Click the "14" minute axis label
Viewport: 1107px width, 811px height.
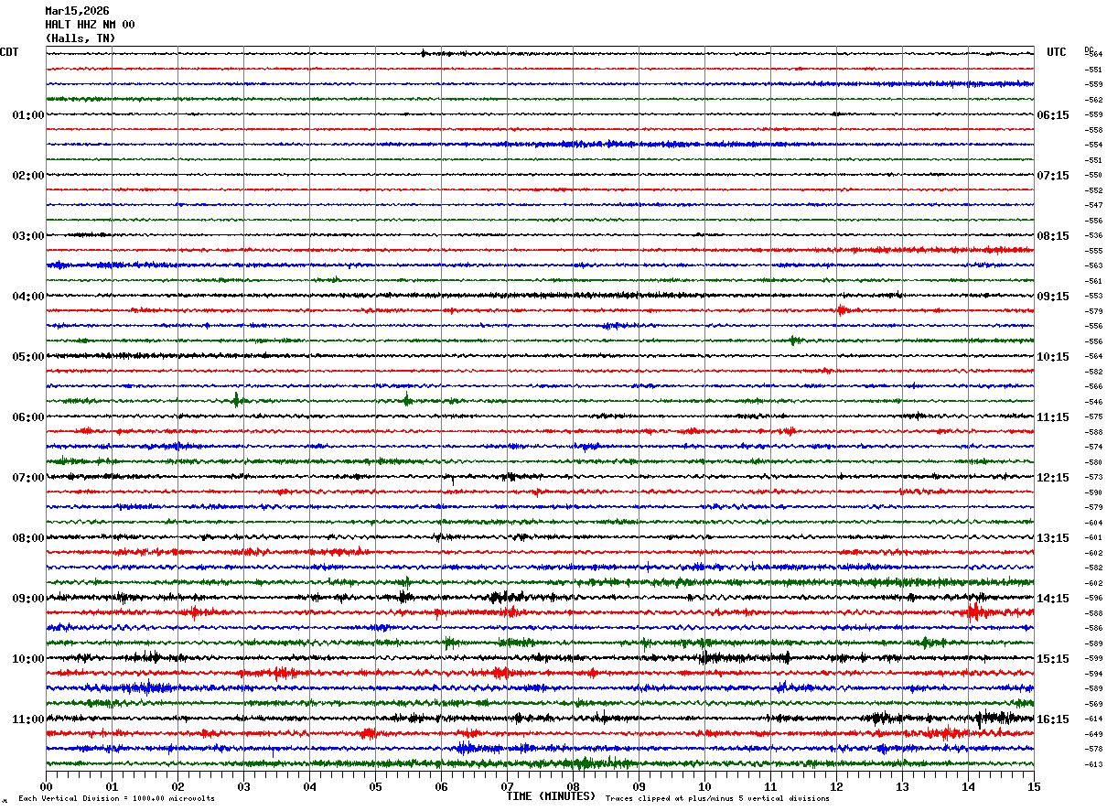pyautogui.click(x=968, y=786)
